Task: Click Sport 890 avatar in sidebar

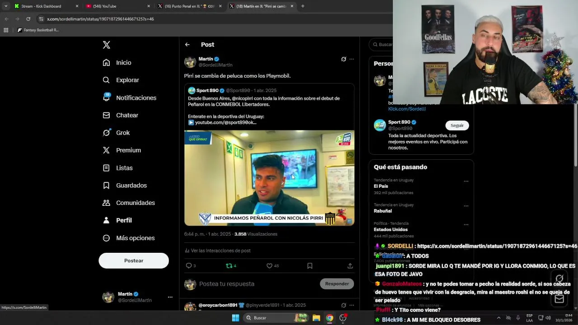Action: (x=380, y=125)
